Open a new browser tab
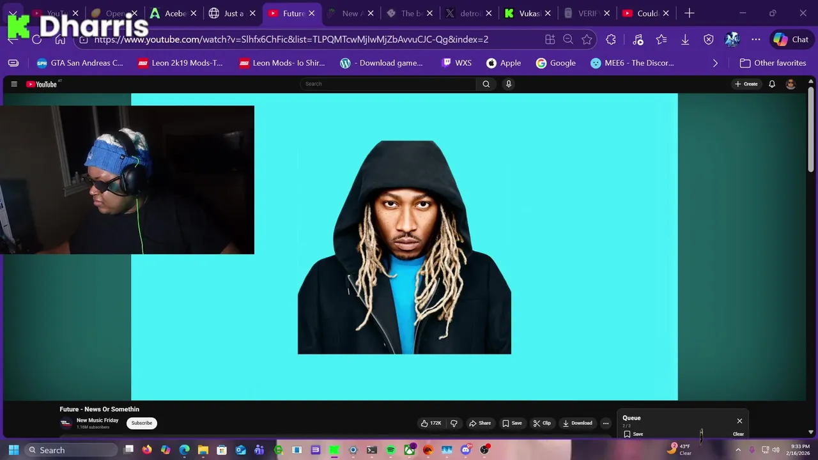The width and height of the screenshot is (818, 460). click(690, 13)
